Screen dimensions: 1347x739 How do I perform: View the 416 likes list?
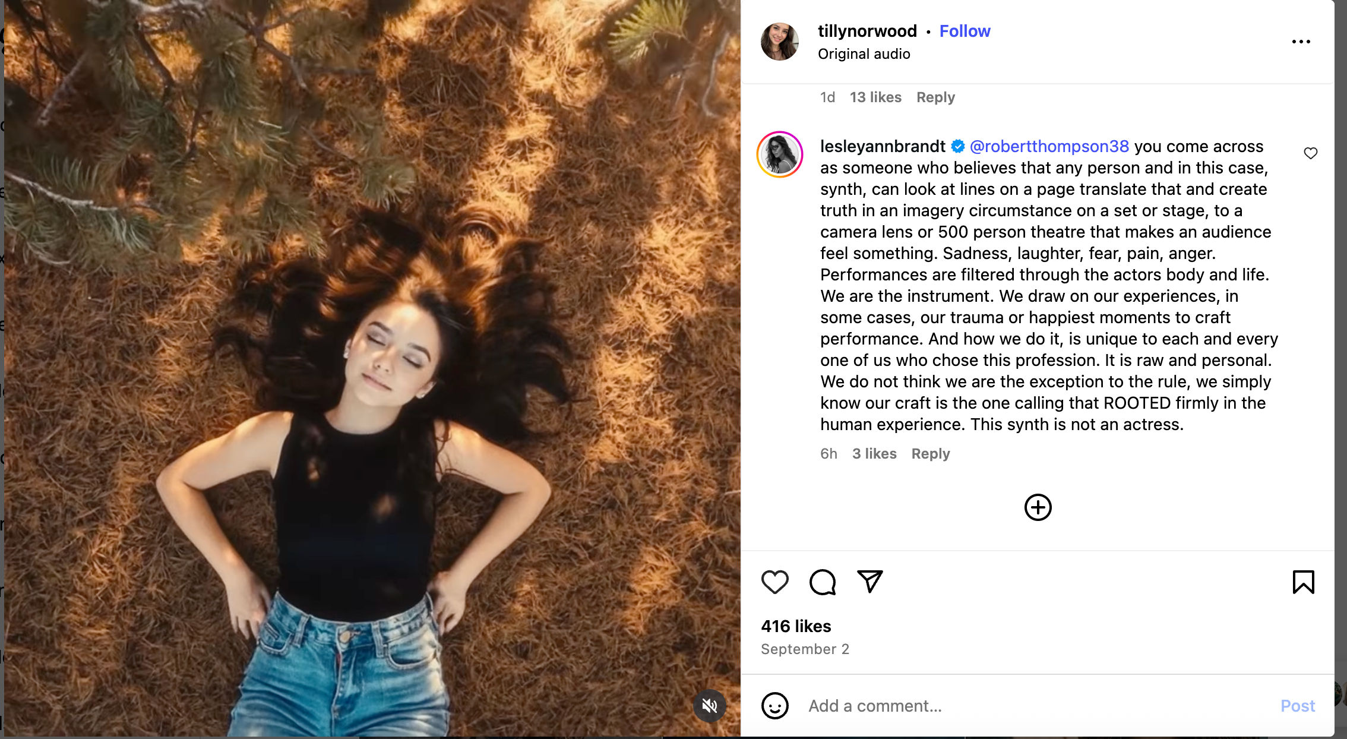pos(796,626)
